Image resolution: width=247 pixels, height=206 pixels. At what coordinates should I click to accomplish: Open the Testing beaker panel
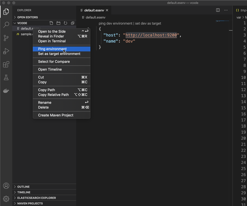(6, 78)
